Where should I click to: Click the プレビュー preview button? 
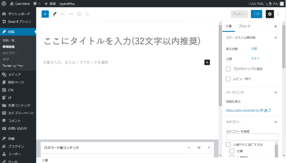click(239, 14)
